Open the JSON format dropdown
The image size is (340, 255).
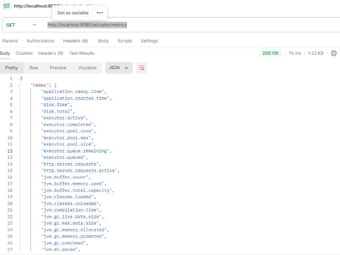click(x=119, y=68)
